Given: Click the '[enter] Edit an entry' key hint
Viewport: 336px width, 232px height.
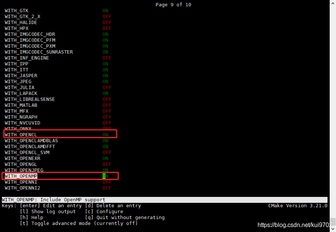Looking at the screenshot, I should pyautogui.click(x=51, y=206).
